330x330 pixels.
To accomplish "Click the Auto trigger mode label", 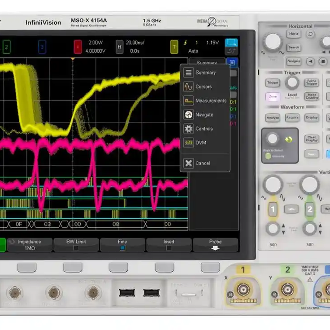I will pos(193,51).
